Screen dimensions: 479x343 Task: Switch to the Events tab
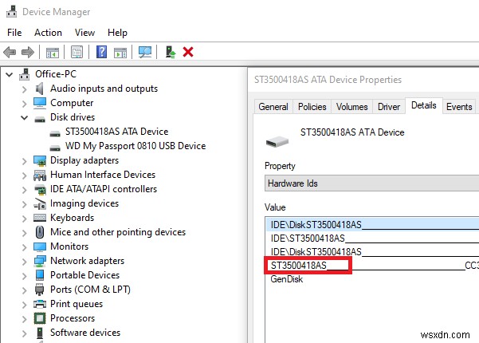tap(459, 107)
